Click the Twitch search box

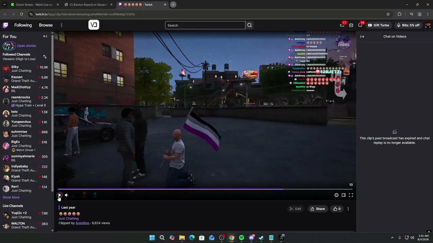(x=205, y=25)
